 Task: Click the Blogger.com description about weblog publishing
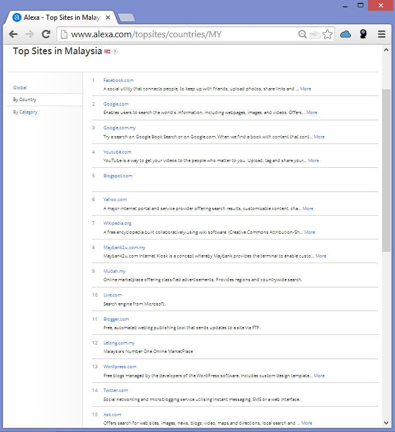click(181, 328)
